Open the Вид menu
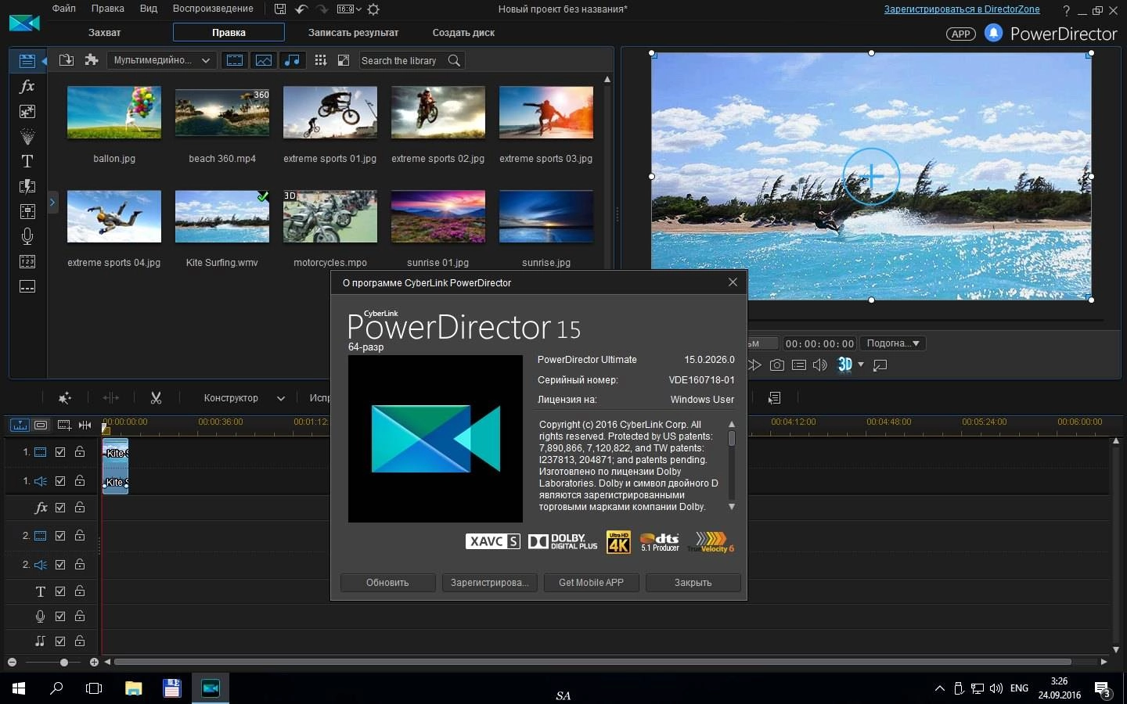The height and width of the screenshot is (704, 1127). (x=149, y=9)
